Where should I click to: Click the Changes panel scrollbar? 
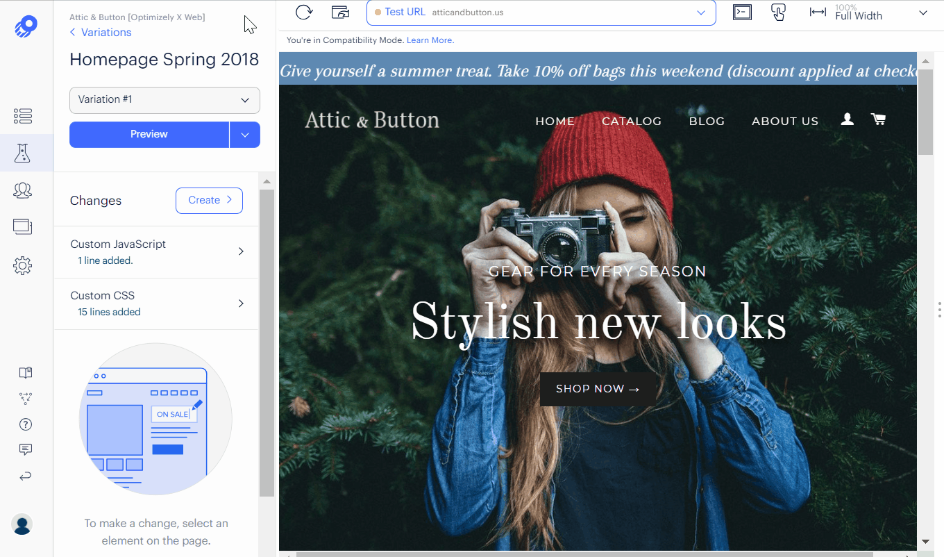[x=267, y=342]
